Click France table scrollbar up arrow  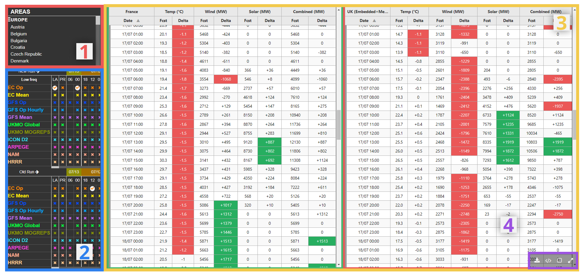pyautogui.click(x=339, y=10)
